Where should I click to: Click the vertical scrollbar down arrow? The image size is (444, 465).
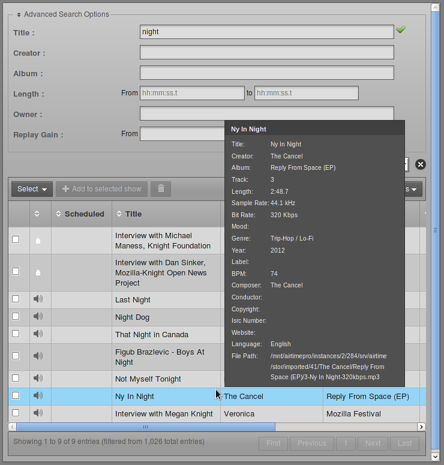[435, 457]
